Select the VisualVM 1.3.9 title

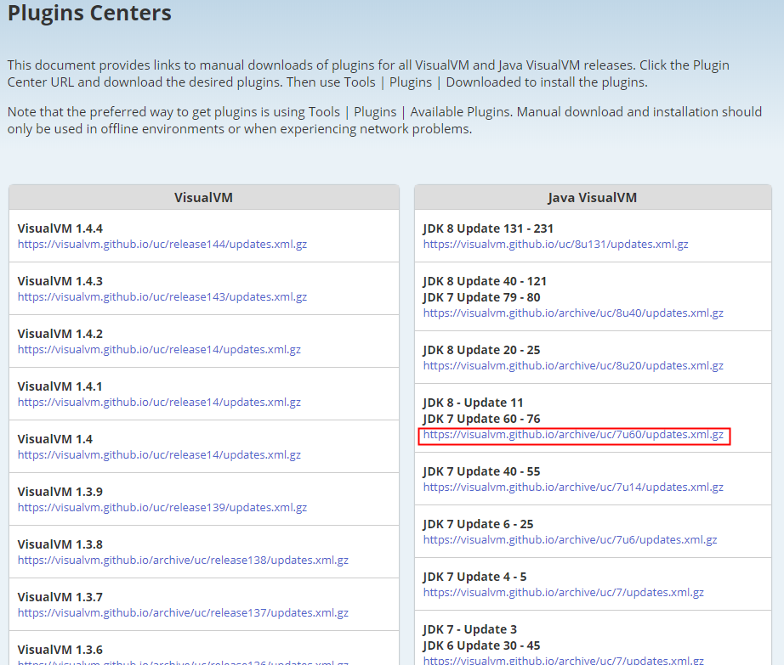click(60, 492)
